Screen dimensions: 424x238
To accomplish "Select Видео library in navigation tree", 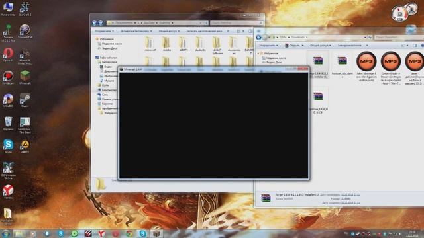I will (x=108, y=67).
